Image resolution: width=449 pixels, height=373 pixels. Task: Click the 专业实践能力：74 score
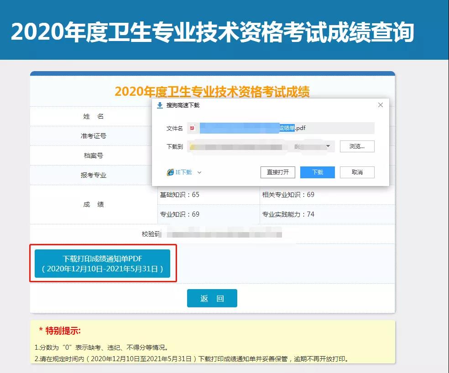[x=288, y=214]
